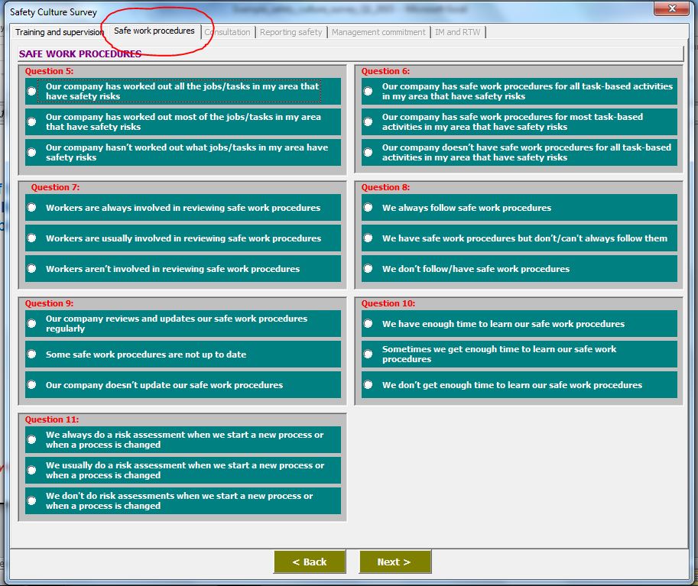
Task: Select 'We always follow safe work procedures'
Action: (x=366, y=207)
